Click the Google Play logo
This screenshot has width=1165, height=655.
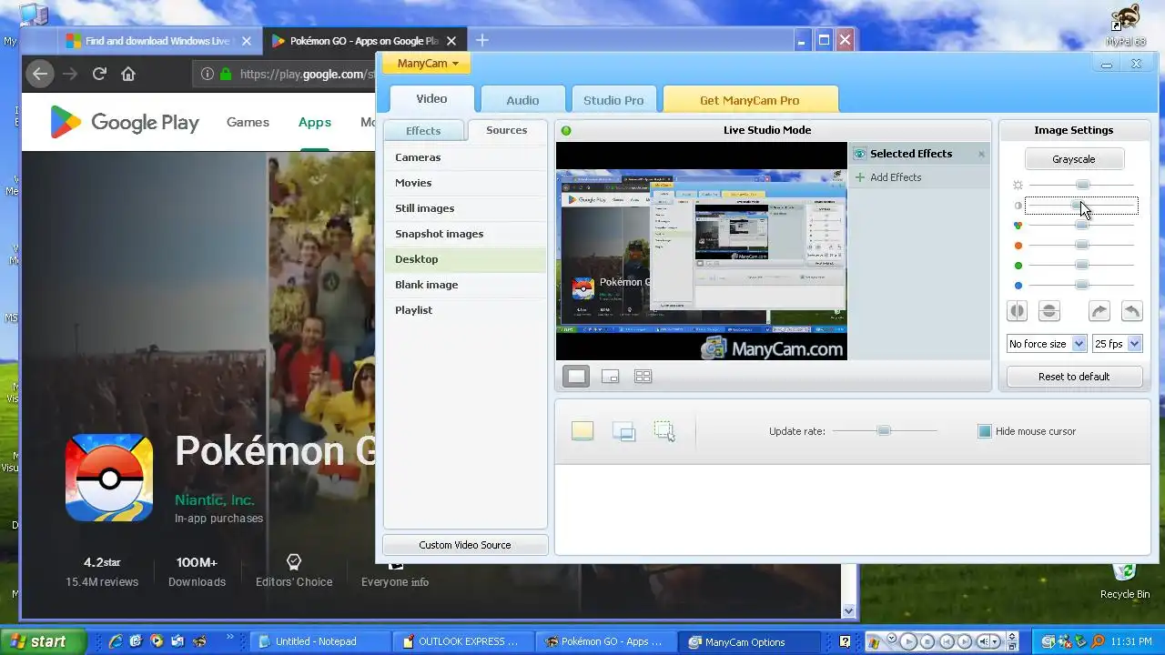124,122
